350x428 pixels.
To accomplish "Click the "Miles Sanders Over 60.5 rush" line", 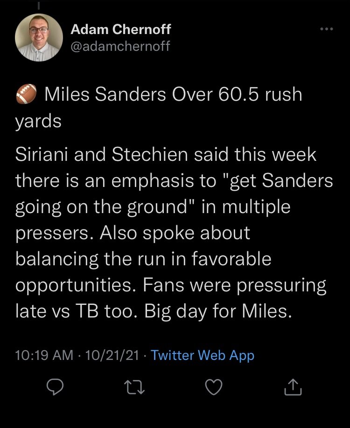I will [173, 95].
